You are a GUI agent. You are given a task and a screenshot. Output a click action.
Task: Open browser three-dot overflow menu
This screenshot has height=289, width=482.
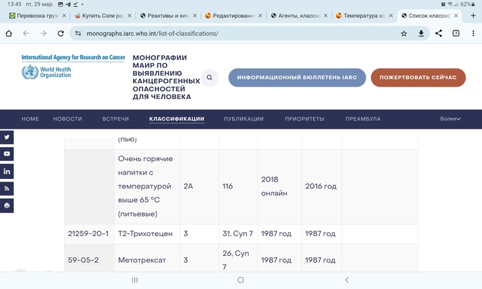click(472, 33)
